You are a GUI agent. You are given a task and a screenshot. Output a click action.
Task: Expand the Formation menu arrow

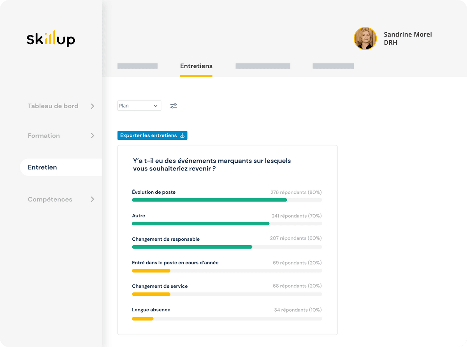[x=92, y=135]
